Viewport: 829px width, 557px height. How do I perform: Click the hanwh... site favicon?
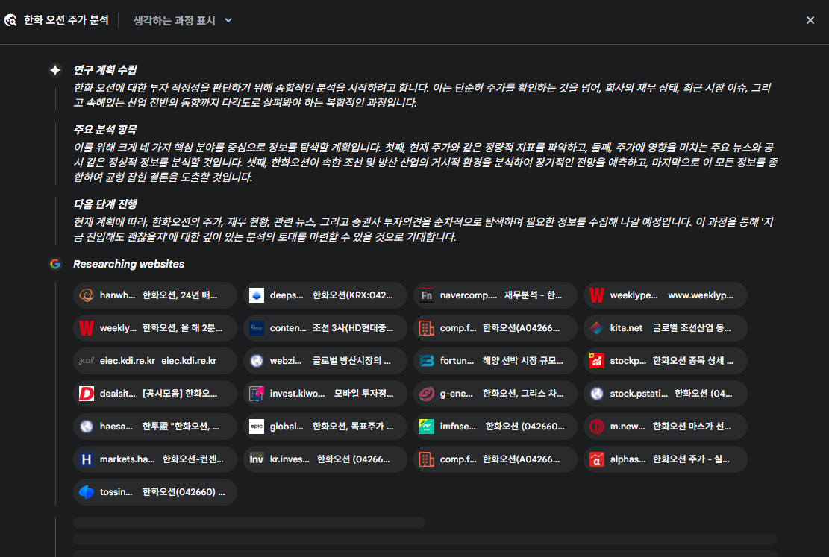[x=86, y=295]
